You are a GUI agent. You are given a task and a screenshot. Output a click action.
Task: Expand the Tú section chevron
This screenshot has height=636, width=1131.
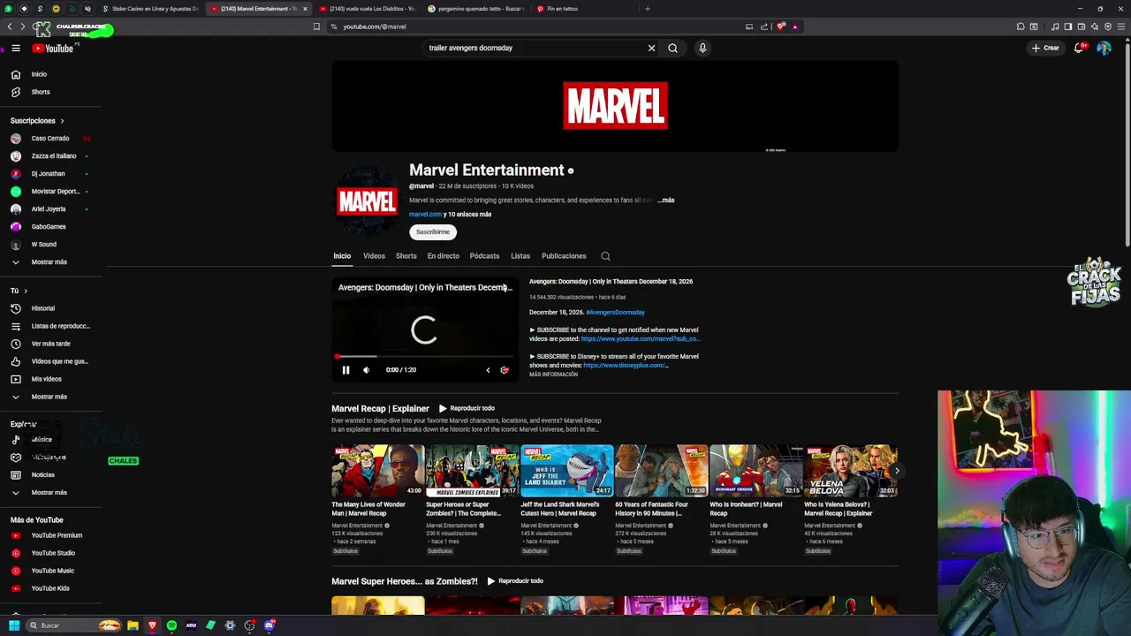26,291
